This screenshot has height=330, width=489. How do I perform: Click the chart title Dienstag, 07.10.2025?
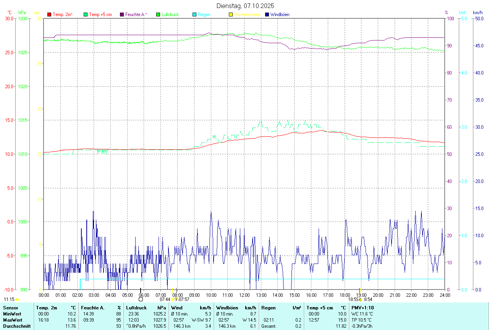245,6
